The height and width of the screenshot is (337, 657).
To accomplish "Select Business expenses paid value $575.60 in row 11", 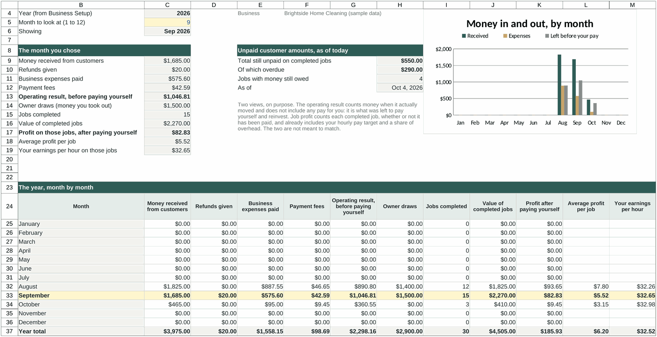I will [x=168, y=79].
